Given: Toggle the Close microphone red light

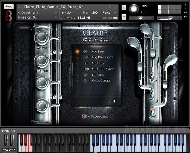Looking at the screenshot, I should tap(152, 110).
